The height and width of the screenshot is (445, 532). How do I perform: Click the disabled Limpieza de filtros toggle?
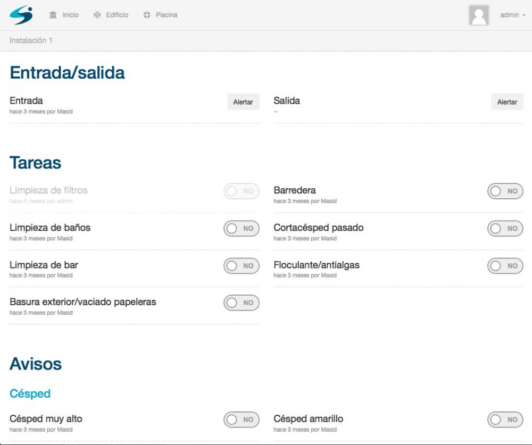[241, 191]
